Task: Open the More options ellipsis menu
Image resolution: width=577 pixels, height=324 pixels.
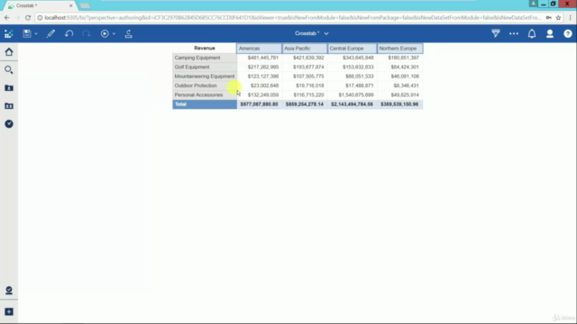Action: (x=514, y=34)
